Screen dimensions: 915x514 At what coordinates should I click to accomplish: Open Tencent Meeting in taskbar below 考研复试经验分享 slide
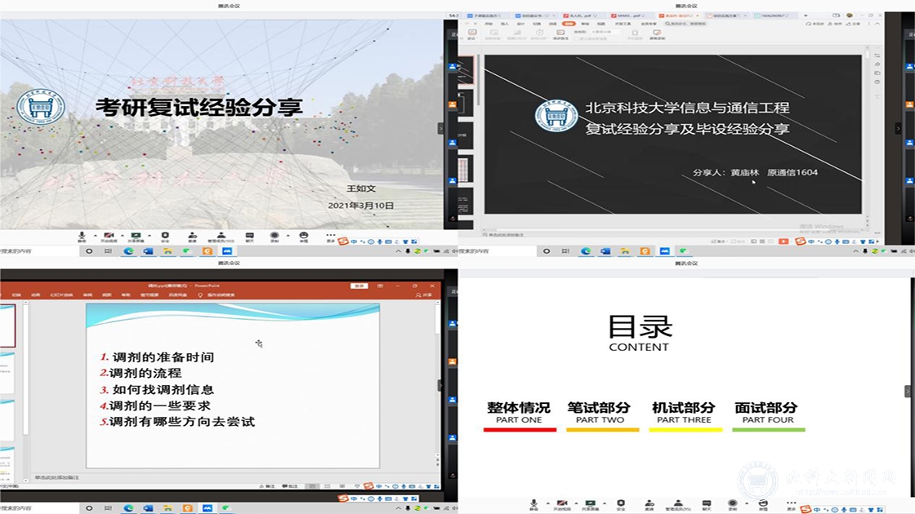(x=227, y=251)
